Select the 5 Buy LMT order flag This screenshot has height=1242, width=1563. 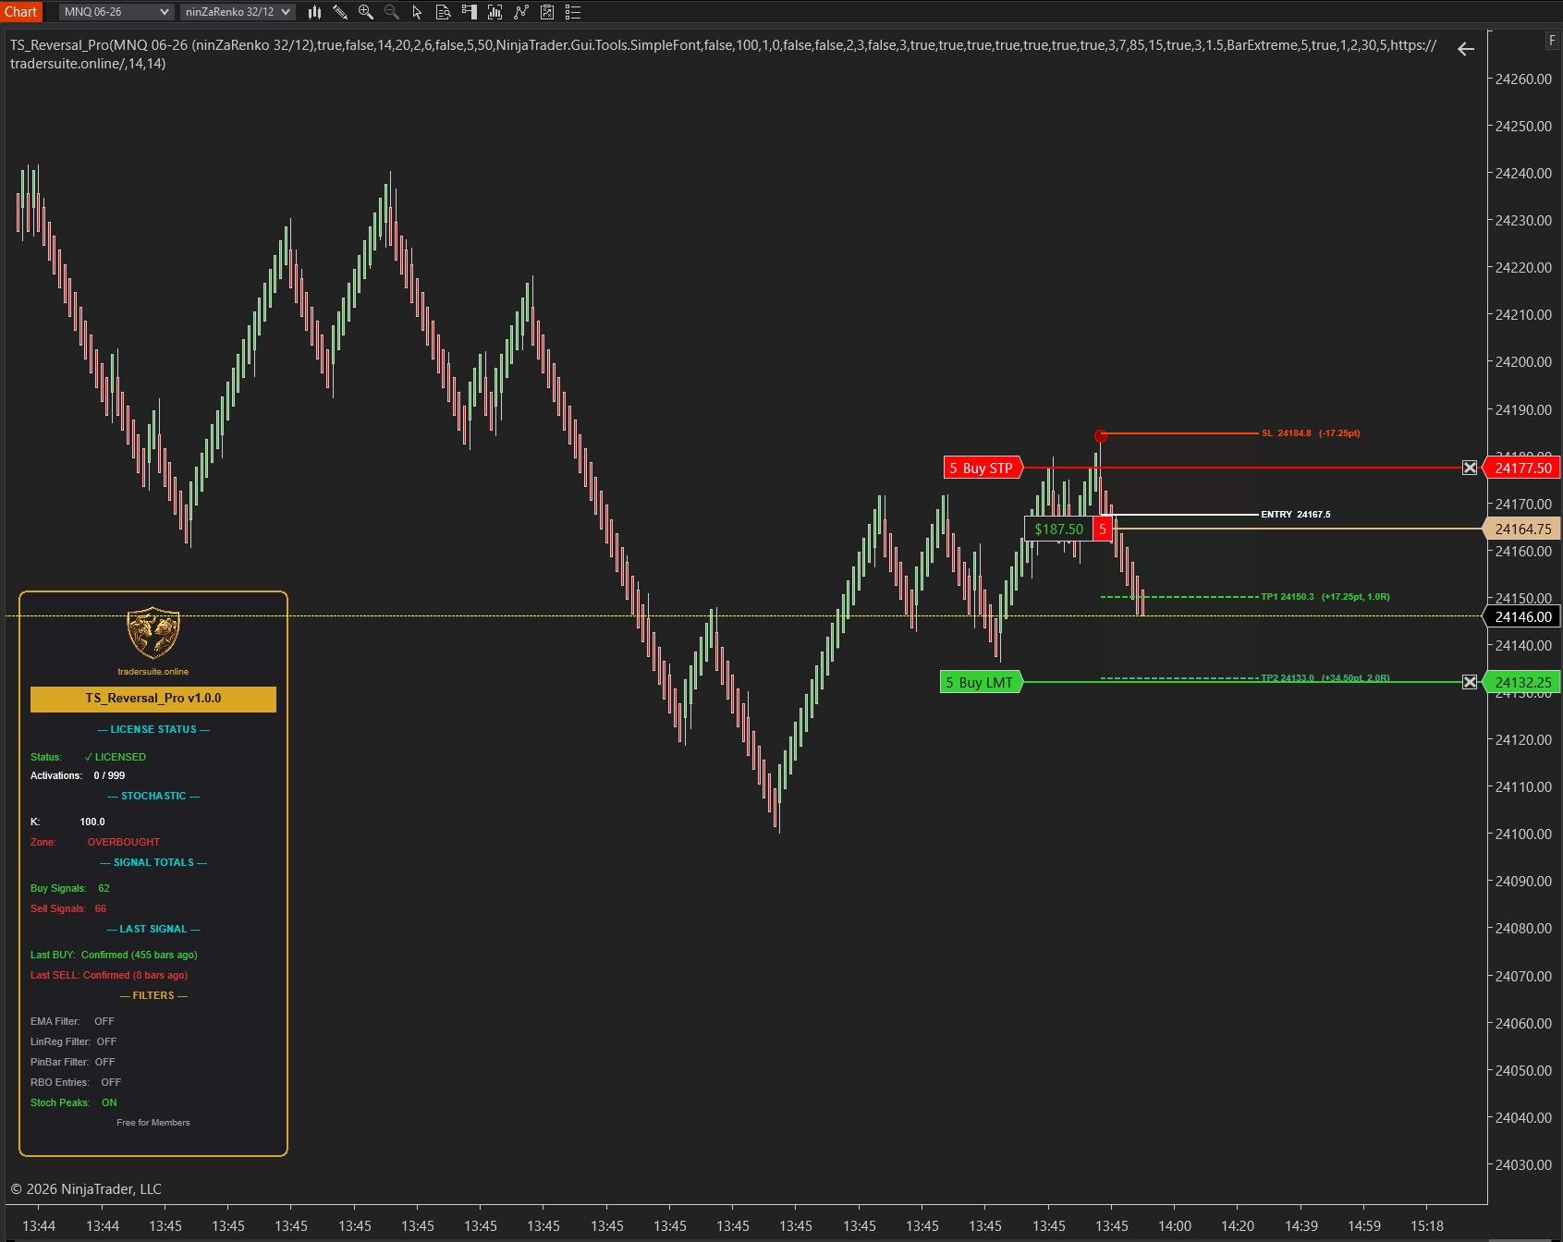click(981, 682)
